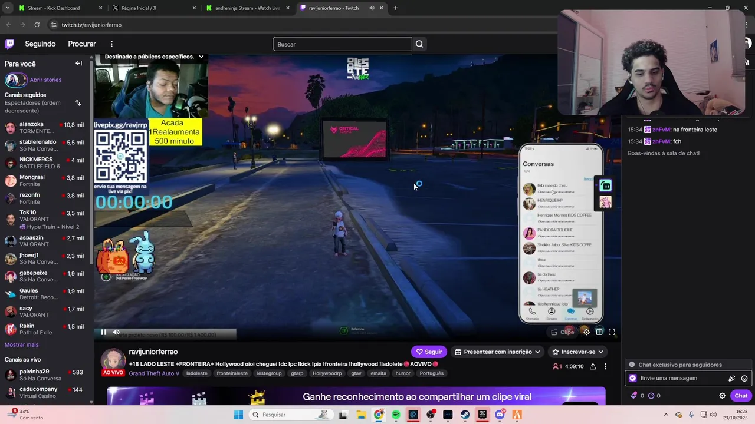Open Spotify from the taskbar

click(396, 415)
